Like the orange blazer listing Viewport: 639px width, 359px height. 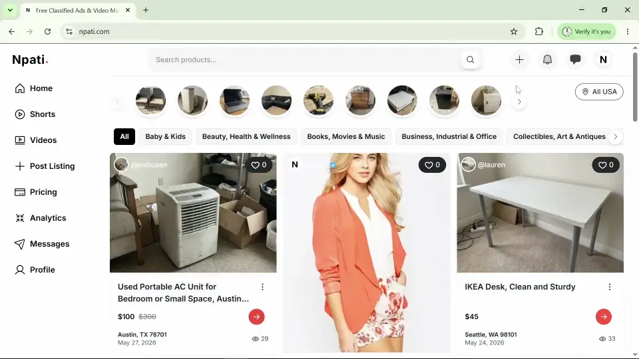pos(433,165)
